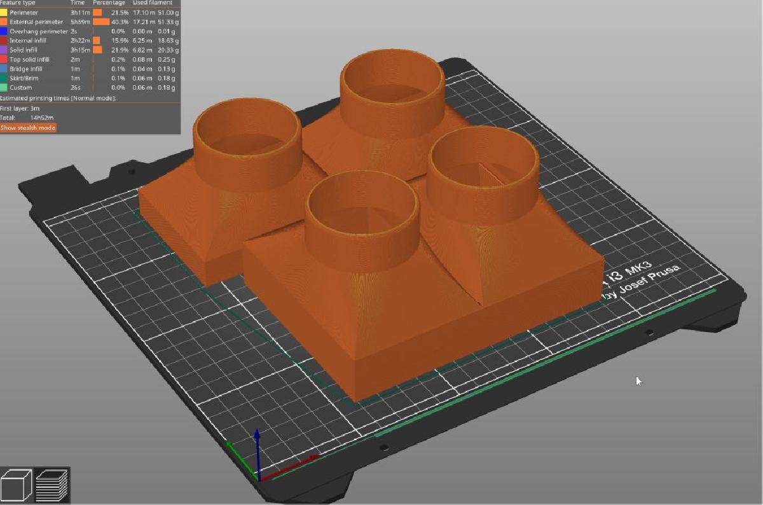Screen dimensions: 763x505
Task: Click the Show stealth mode button
Action: [x=28, y=128]
